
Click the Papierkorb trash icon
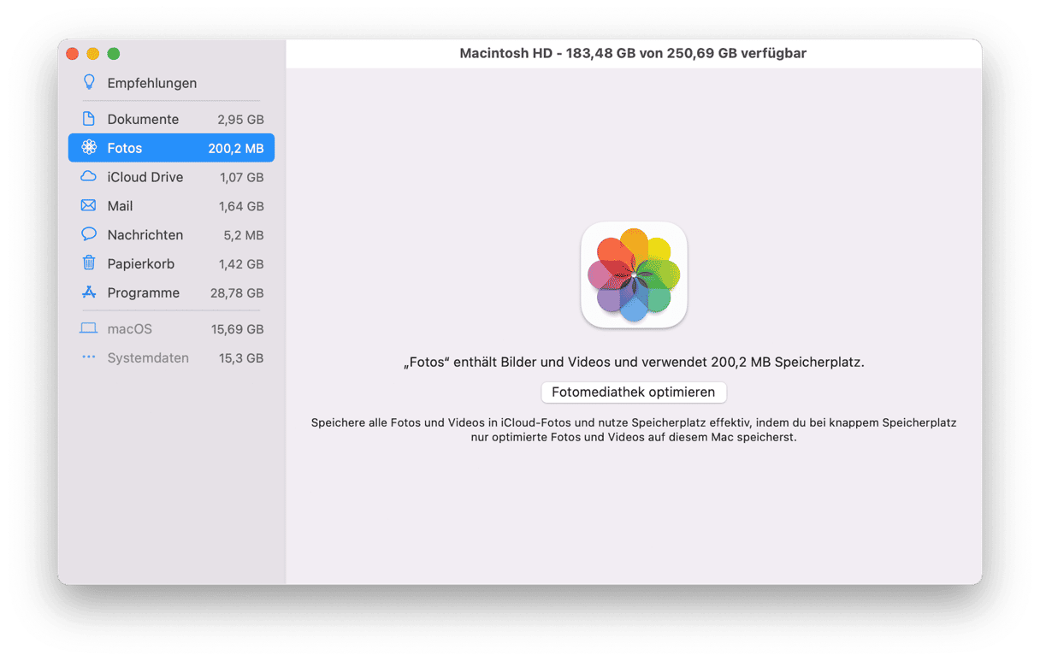coord(88,263)
